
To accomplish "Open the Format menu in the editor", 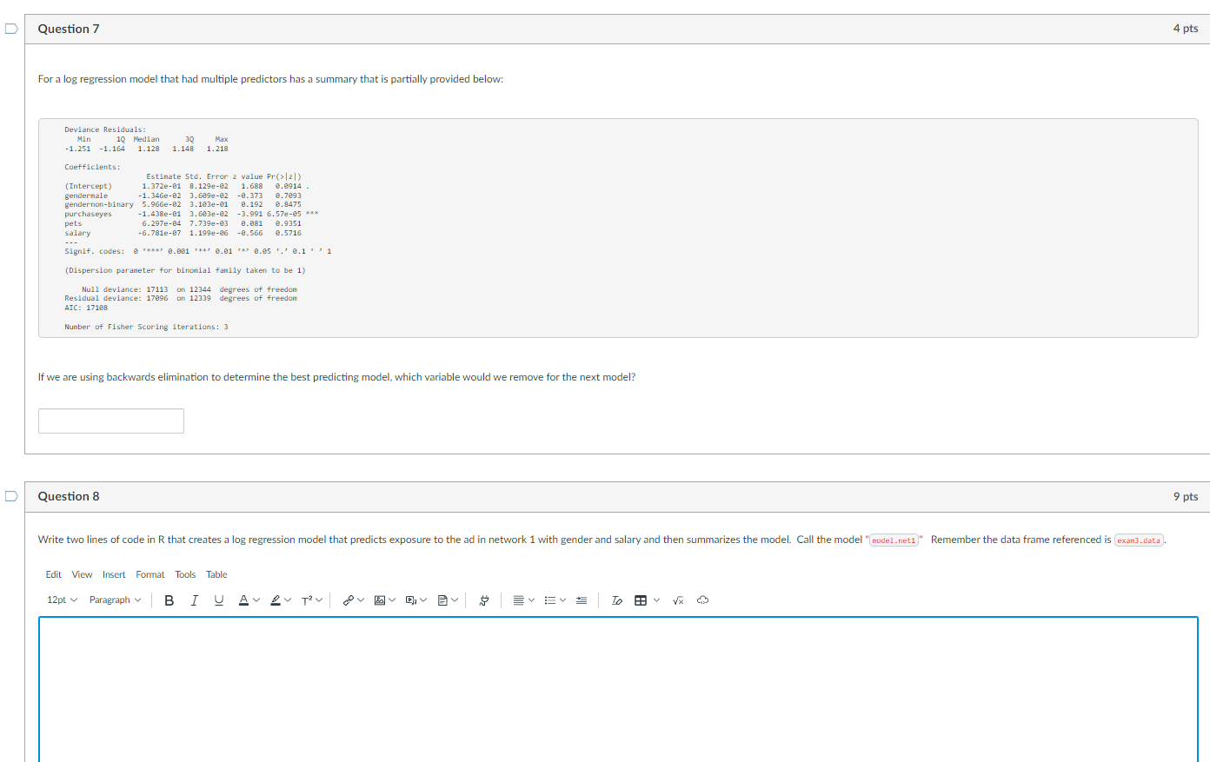I will [x=150, y=574].
